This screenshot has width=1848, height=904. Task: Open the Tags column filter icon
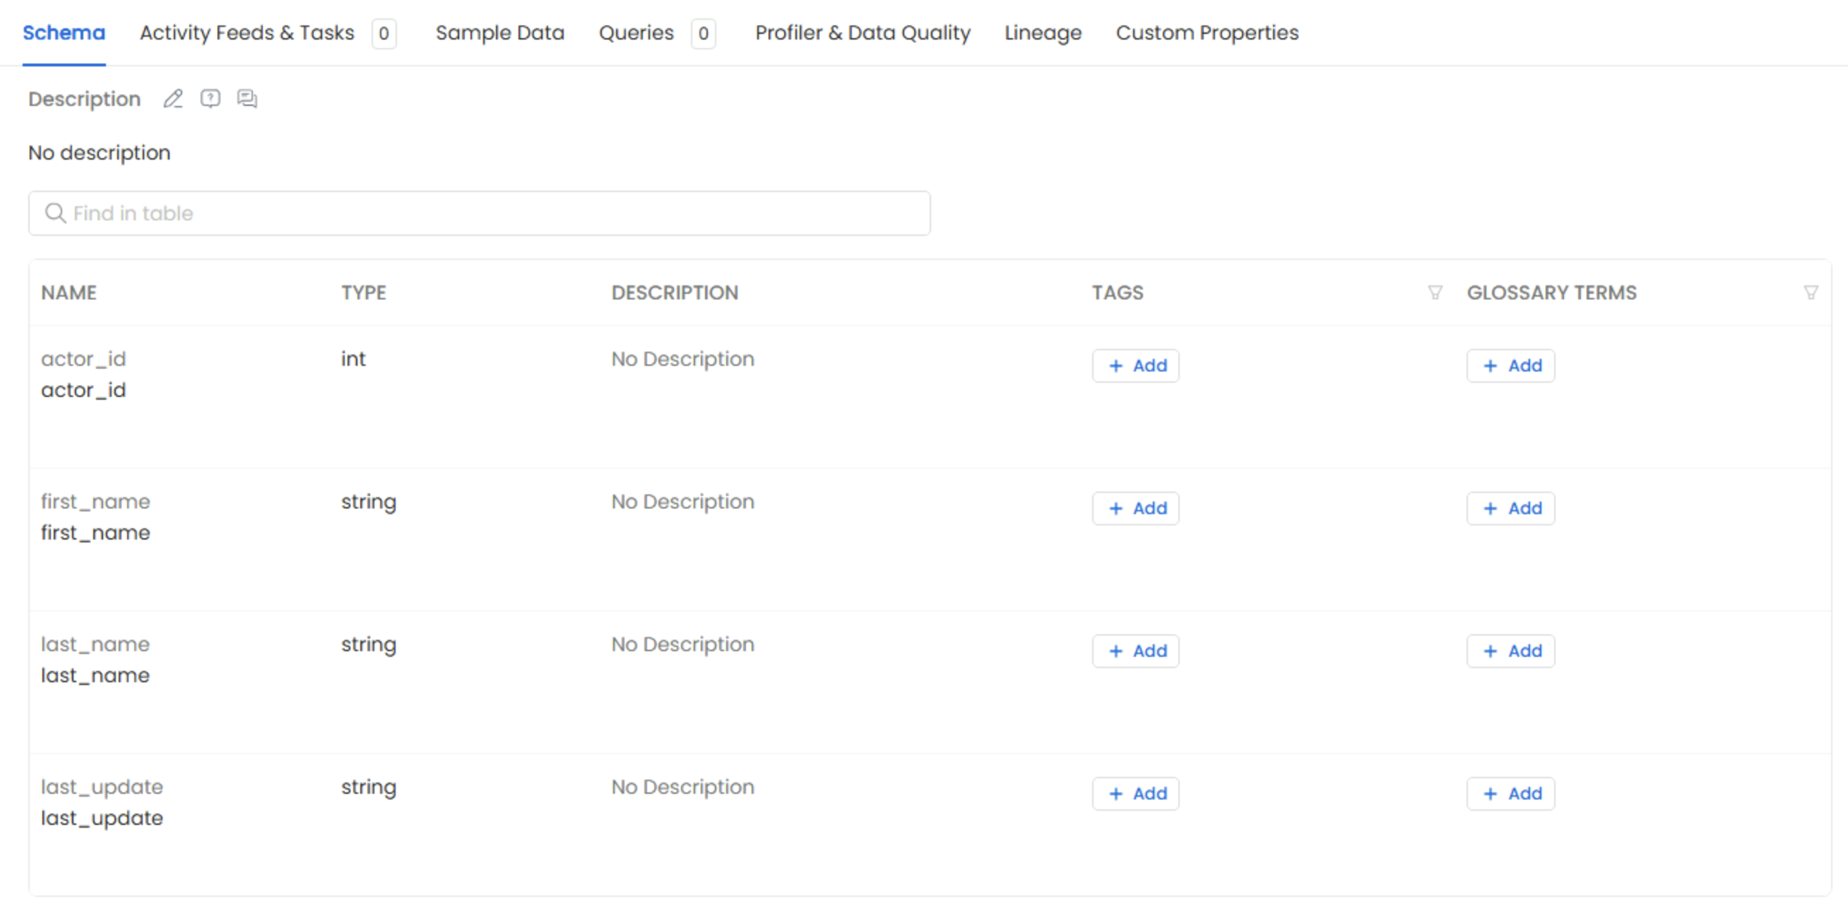[x=1435, y=292]
